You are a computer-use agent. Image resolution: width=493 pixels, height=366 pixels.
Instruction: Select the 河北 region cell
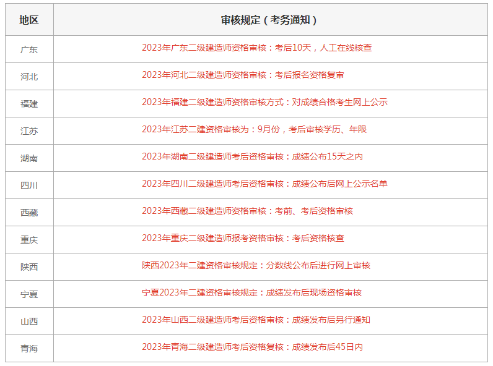click(x=29, y=77)
